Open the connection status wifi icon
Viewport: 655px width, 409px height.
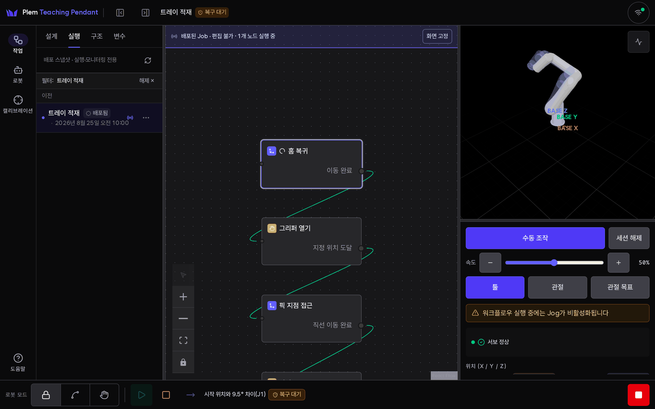click(638, 13)
